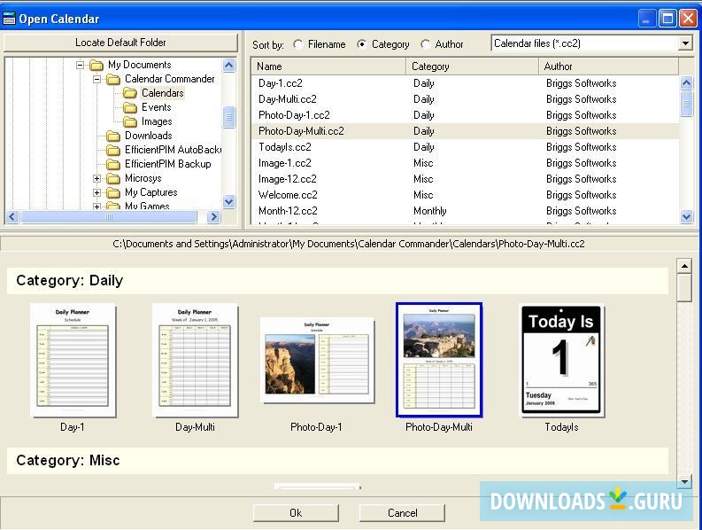Click folder tree scroll left arrow
This screenshot has width=702, height=530.
12,217
